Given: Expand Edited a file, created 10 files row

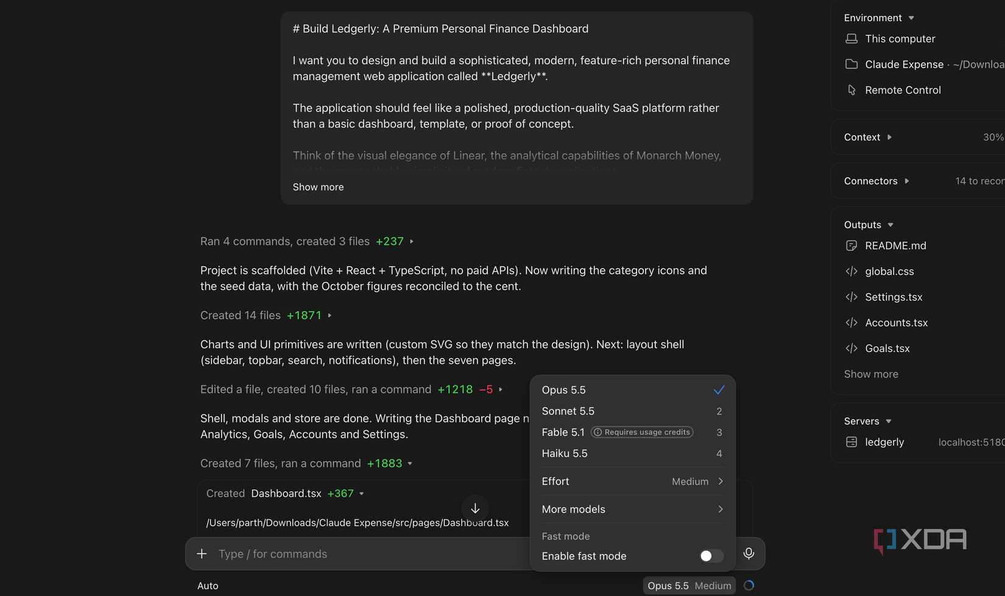Looking at the screenshot, I should coord(351,390).
